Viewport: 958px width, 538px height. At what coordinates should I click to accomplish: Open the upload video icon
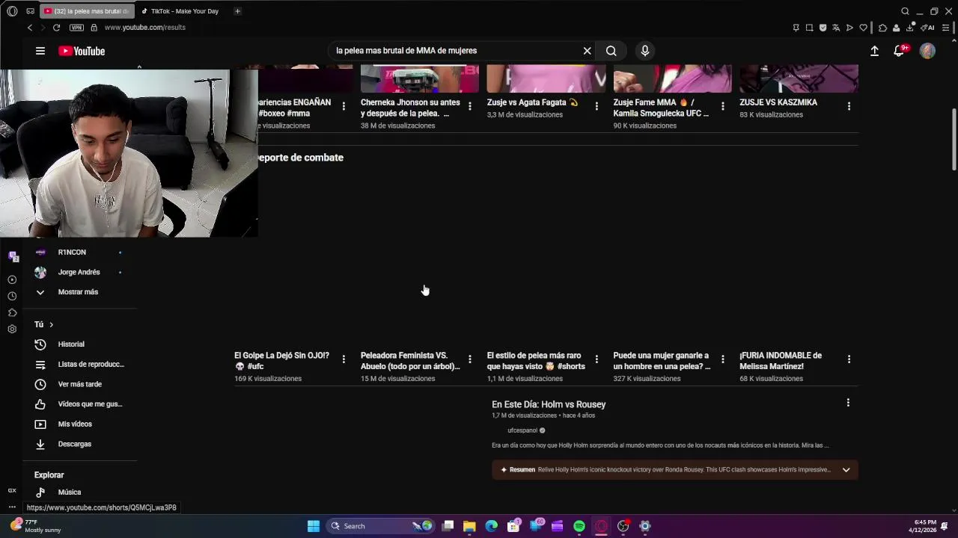point(874,51)
